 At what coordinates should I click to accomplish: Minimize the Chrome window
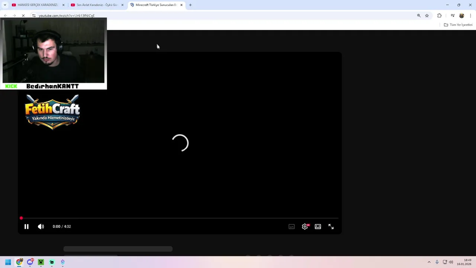coord(447,5)
